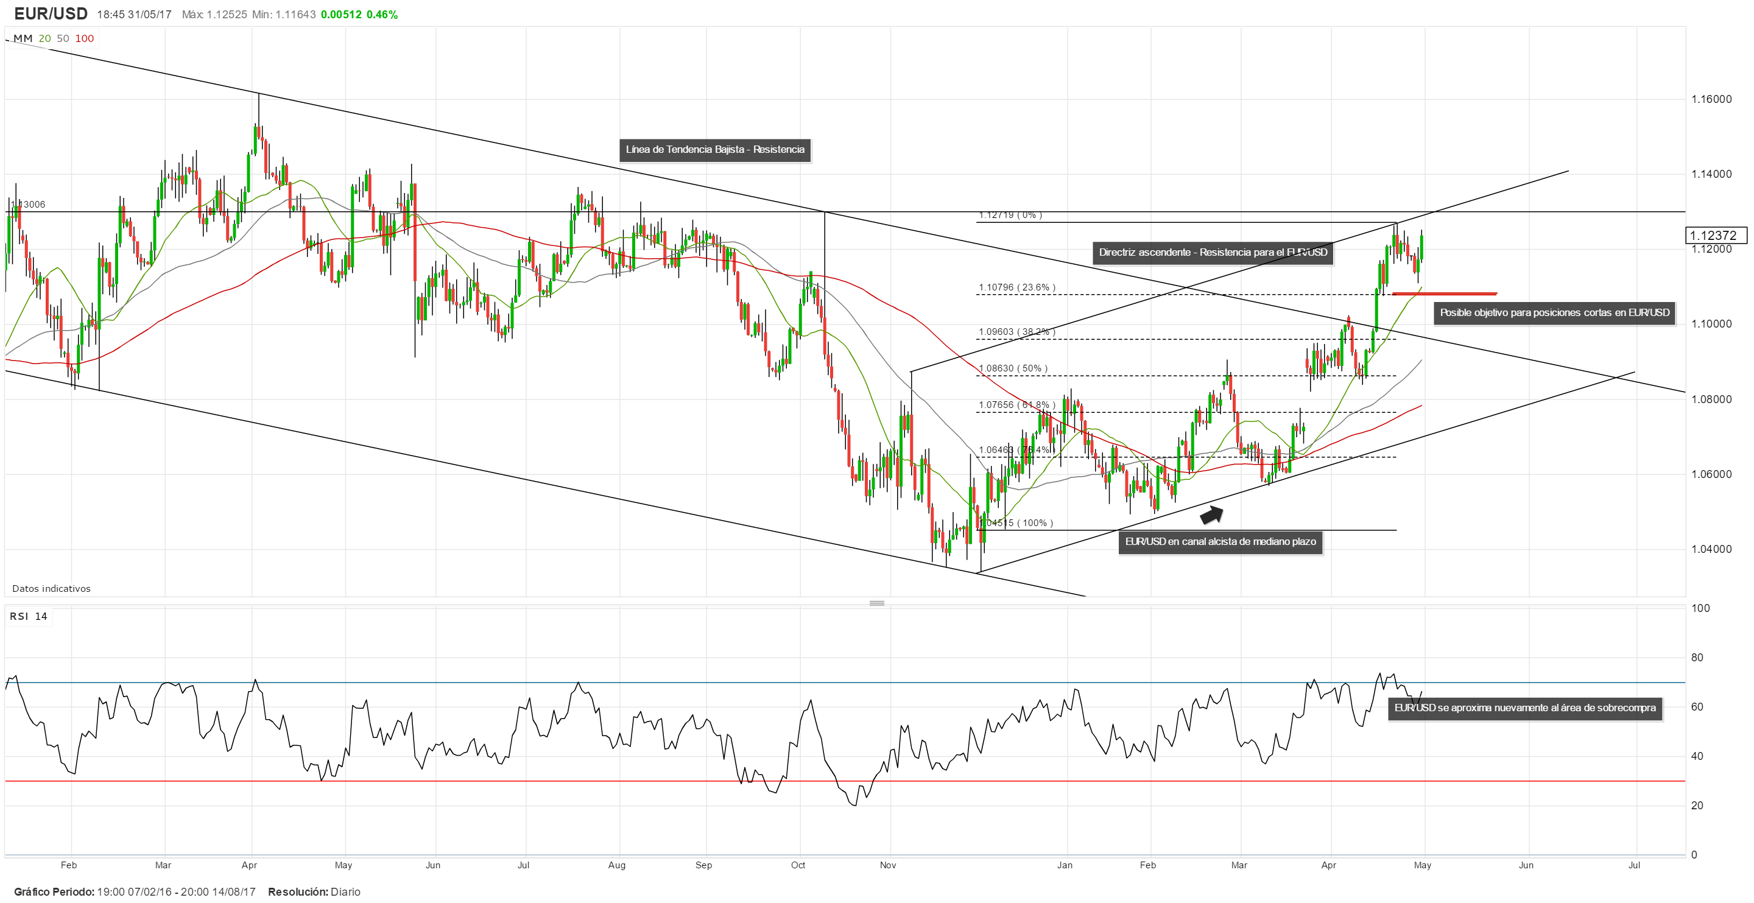The height and width of the screenshot is (903, 1754).
Task: Click the Fibonacci 1.12719 (0%) level label
Action: 1010,215
